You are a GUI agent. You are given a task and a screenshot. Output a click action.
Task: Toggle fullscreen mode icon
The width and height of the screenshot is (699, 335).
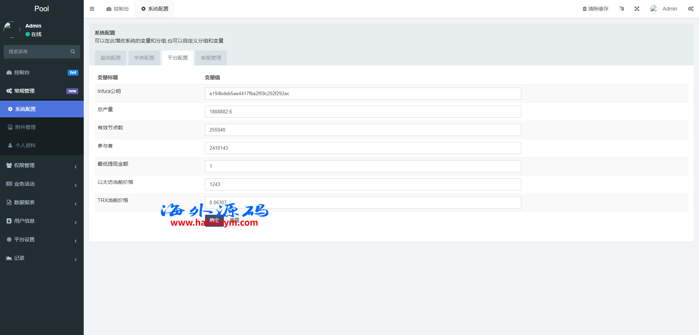637,9
